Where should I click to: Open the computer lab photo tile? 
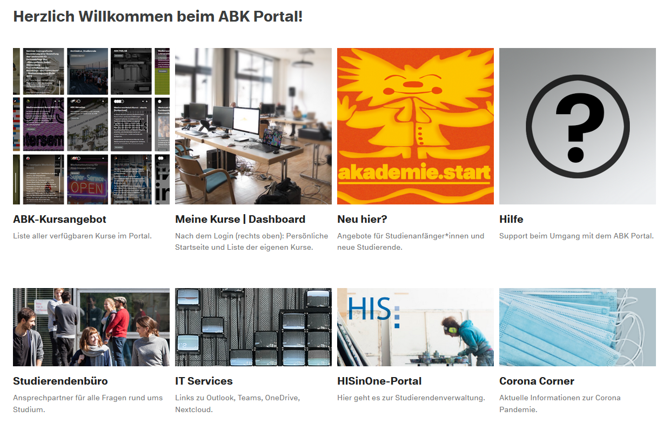(253, 126)
